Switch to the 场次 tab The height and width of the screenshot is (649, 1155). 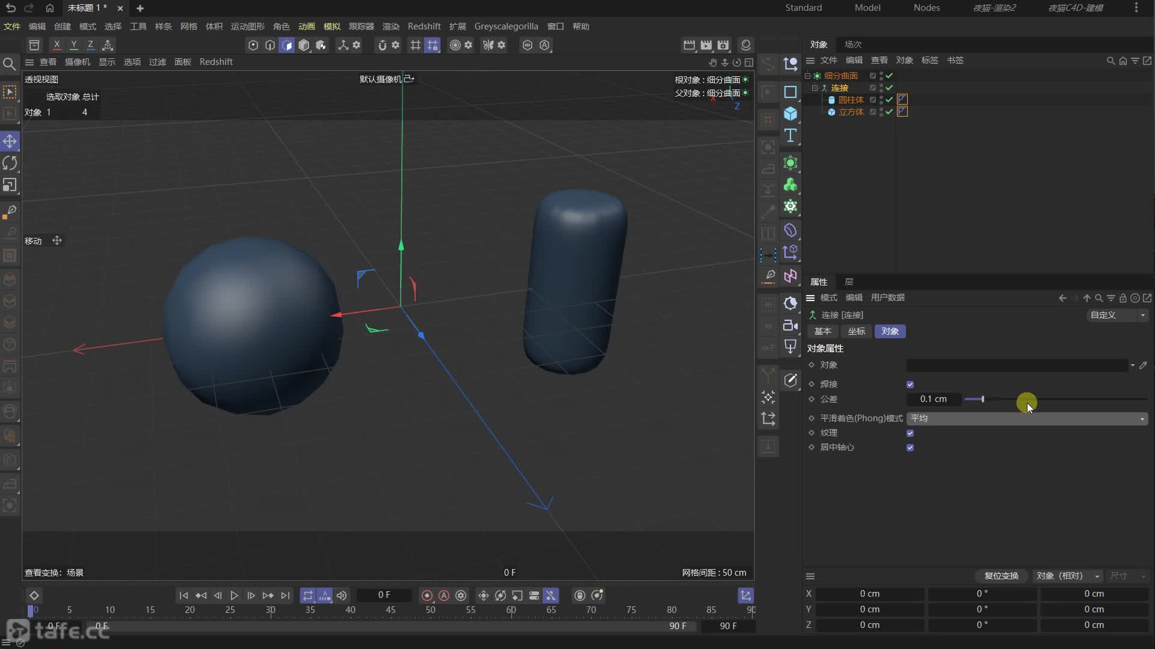coord(853,44)
